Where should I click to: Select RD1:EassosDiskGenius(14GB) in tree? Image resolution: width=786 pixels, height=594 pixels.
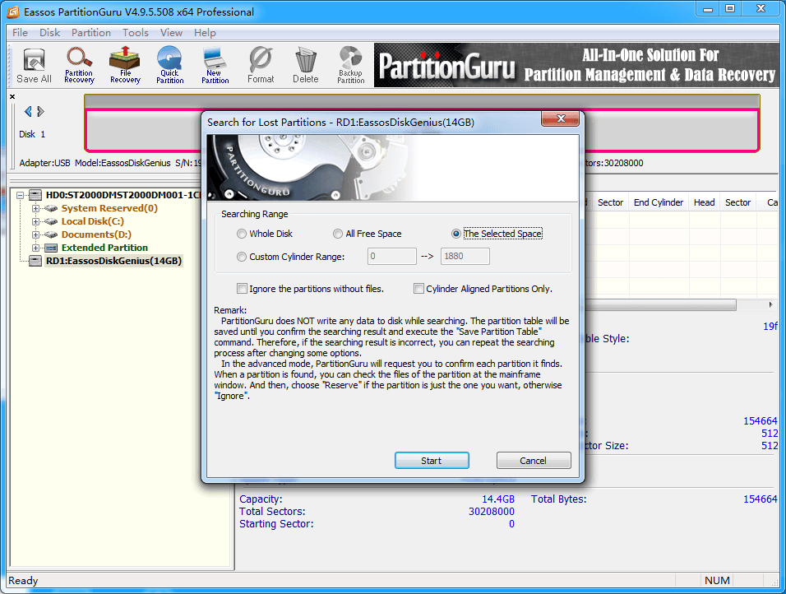click(x=113, y=261)
